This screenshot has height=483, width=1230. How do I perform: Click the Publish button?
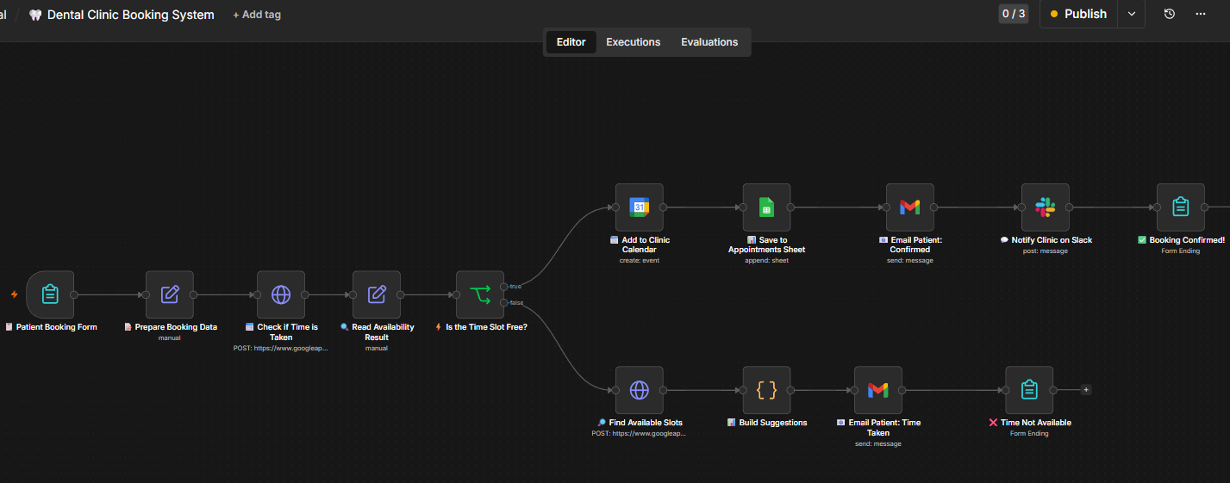pos(1078,14)
